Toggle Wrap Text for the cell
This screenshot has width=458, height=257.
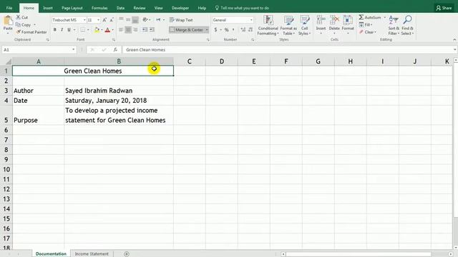click(x=181, y=20)
